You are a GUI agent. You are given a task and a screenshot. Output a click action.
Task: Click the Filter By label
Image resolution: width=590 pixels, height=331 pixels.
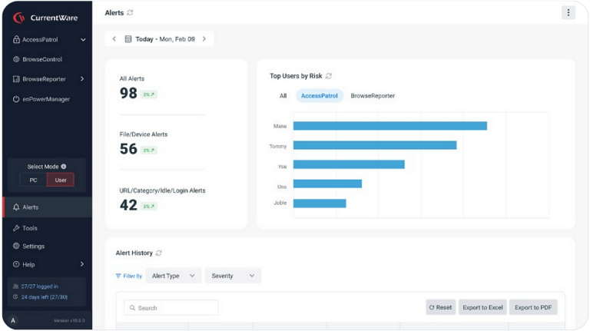click(132, 276)
